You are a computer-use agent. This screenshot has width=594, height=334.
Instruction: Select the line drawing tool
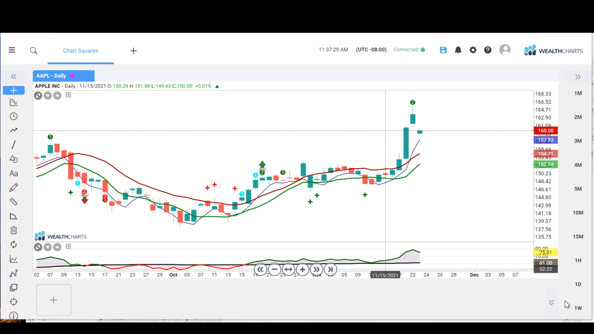(x=14, y=144)
